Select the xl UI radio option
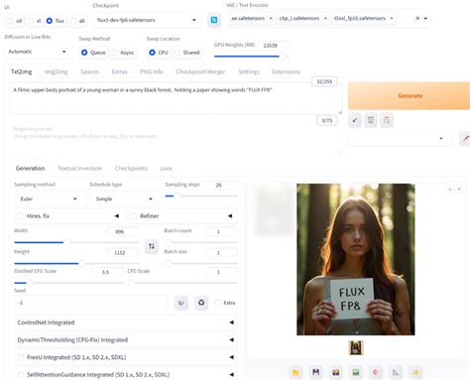 point(31,21)
